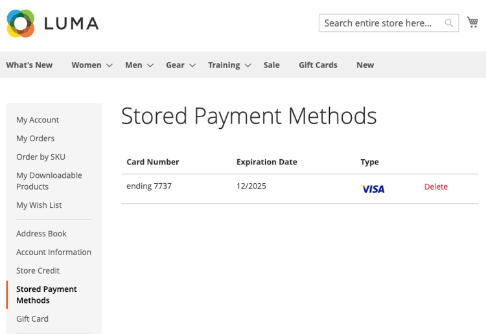Expand the Women menu chevron
The image size is (486, 334).
pos(110,65)
